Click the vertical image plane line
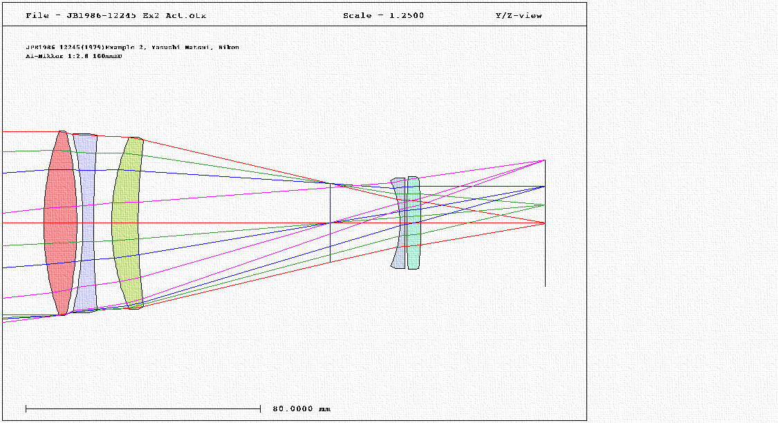Image resolution: width=778 pixels, height=423 pixels. (x=546, y=223)
